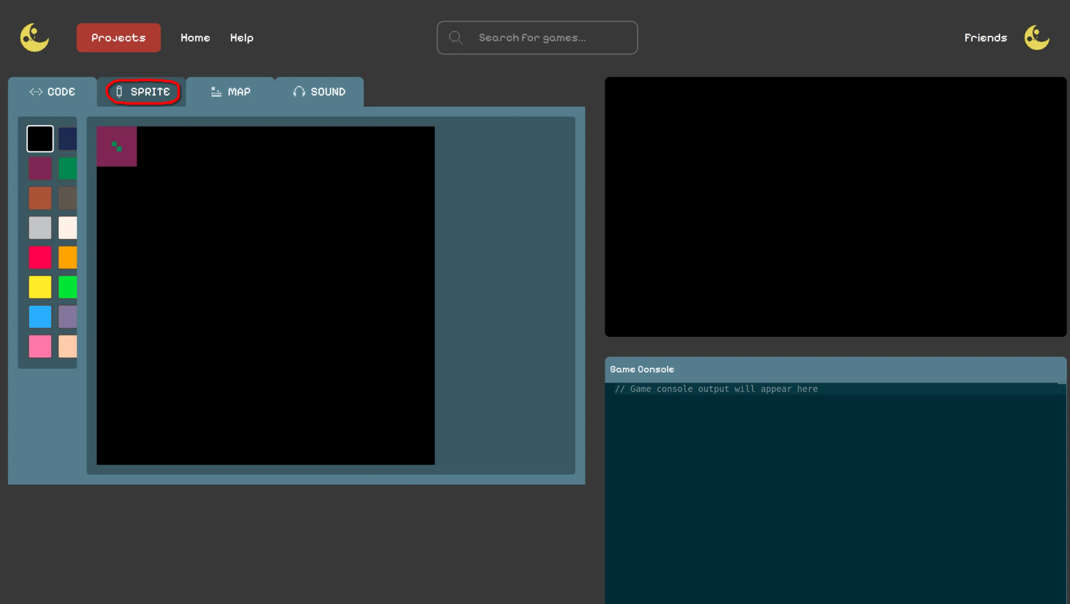Screen dimensions: 1070x604
Task: Select the dark gray-brown color swatch
Action: [68, 198]
